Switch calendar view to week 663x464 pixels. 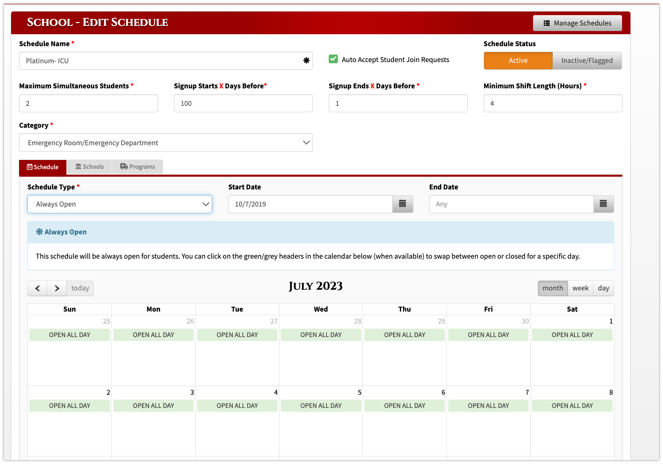tap(580, 288)
